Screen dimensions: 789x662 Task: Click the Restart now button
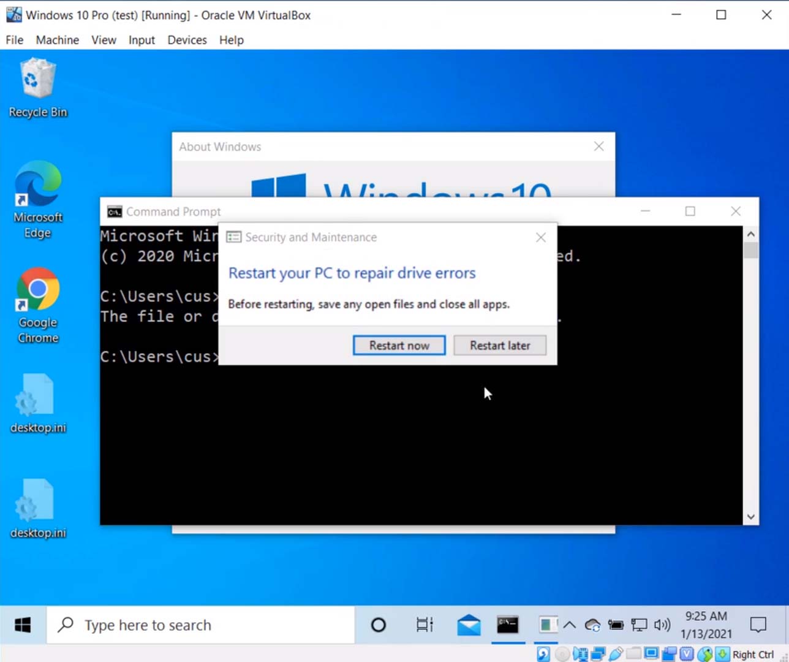click(399, 345)
